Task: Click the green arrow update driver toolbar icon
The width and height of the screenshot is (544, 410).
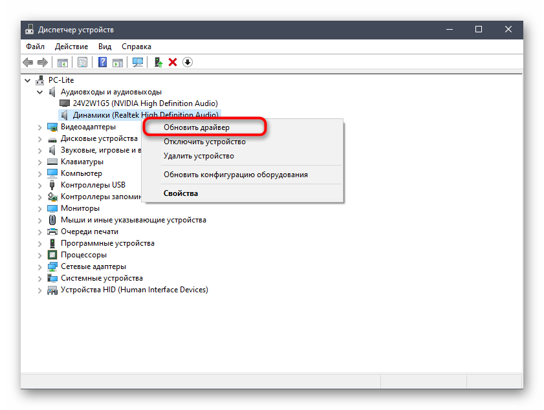Action: point(158,62)
